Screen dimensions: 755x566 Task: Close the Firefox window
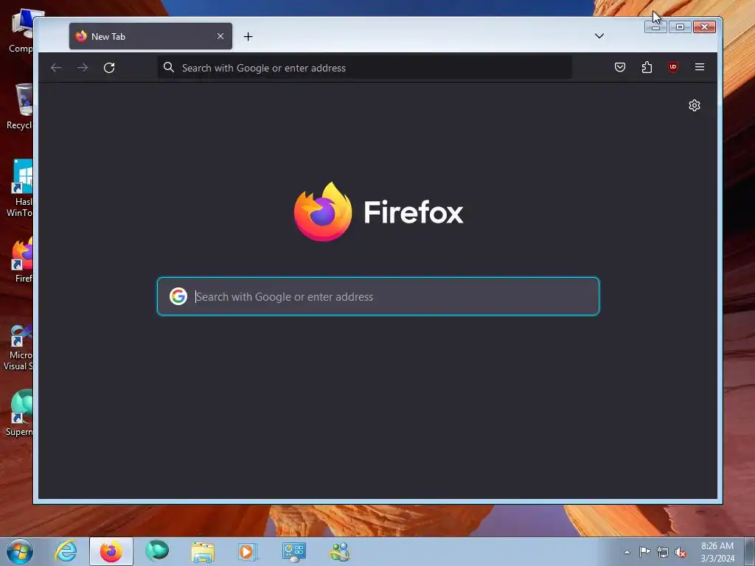pyautogui.click(x=704, y=27)
